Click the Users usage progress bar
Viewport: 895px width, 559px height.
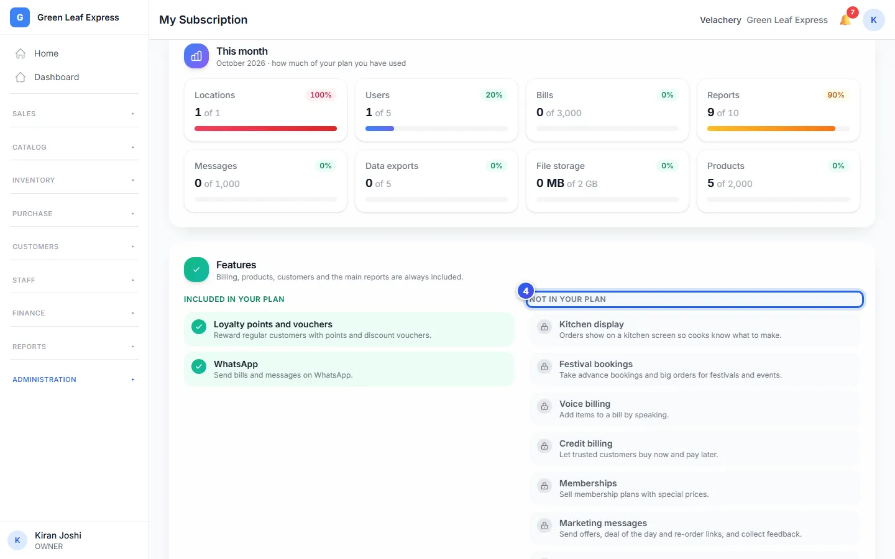point(436,129)
